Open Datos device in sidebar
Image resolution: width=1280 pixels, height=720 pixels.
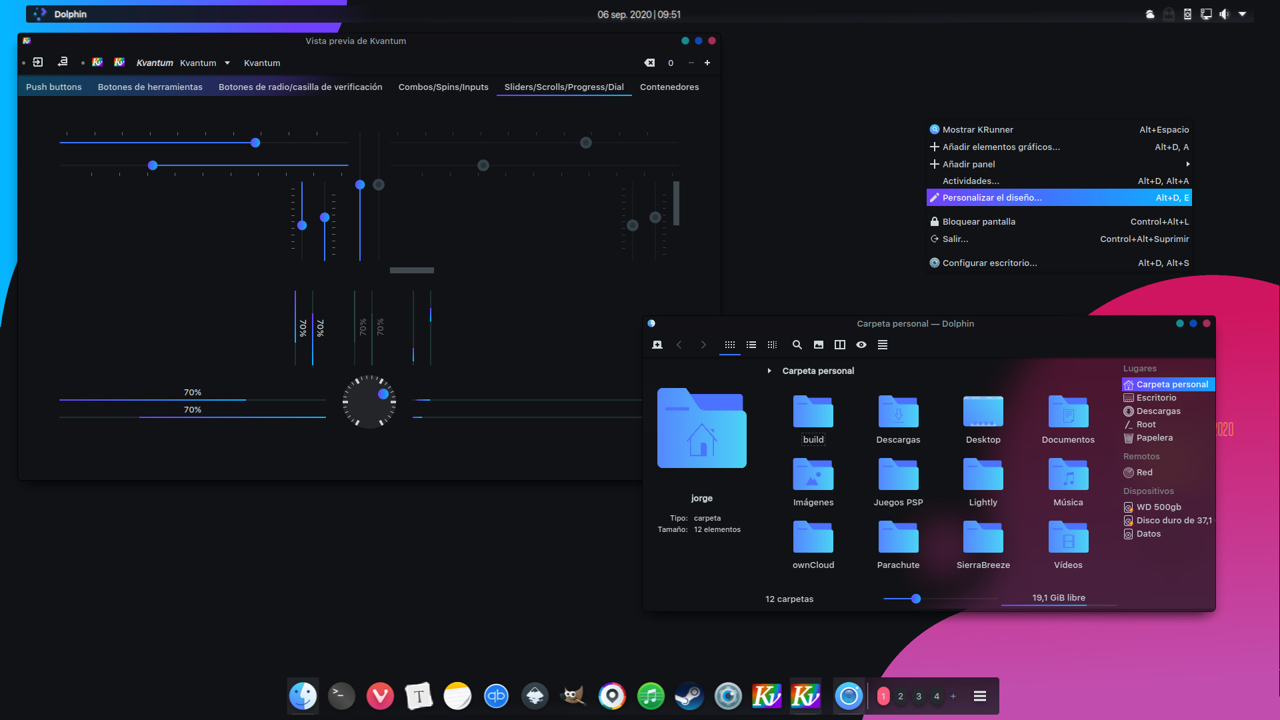pos(1168,533)
